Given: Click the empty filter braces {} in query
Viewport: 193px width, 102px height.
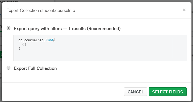Looking at the screenshot, I should (24, 44).
